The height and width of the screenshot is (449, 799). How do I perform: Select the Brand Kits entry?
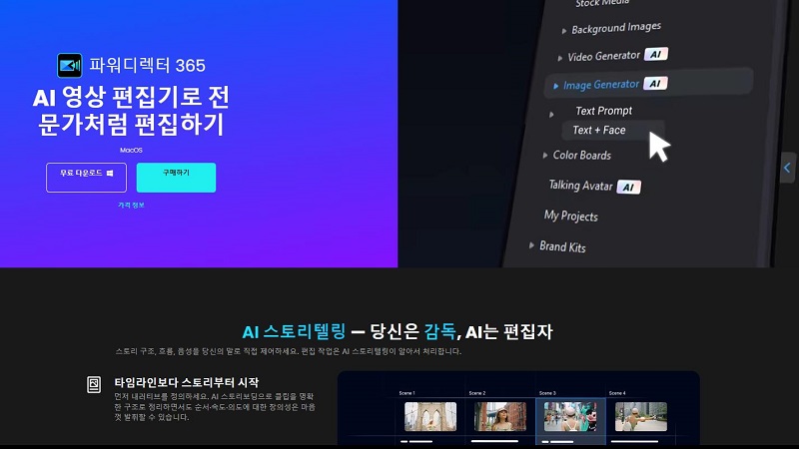[x=562, y=246]
